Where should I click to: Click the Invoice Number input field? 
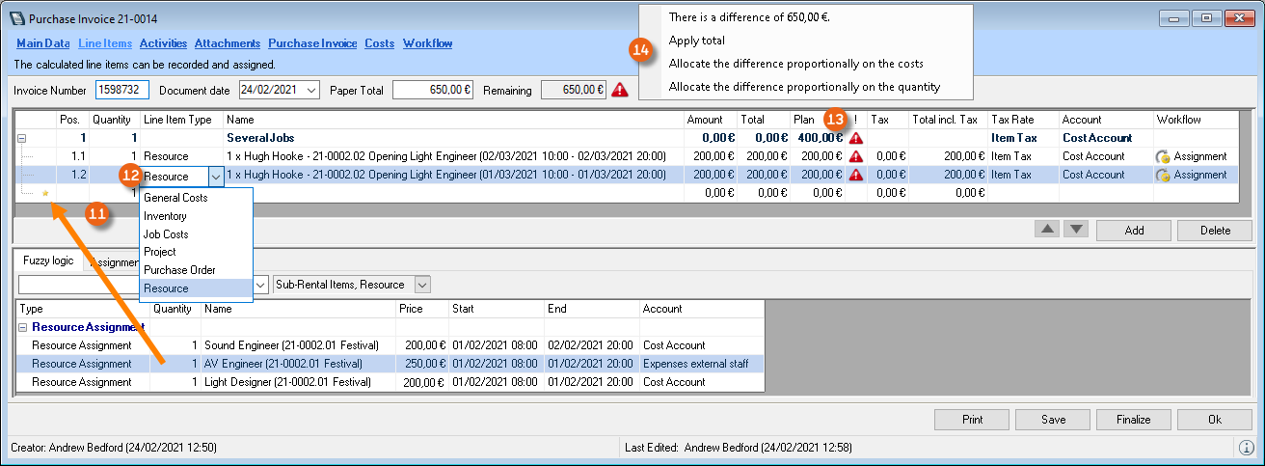[121, 90]
